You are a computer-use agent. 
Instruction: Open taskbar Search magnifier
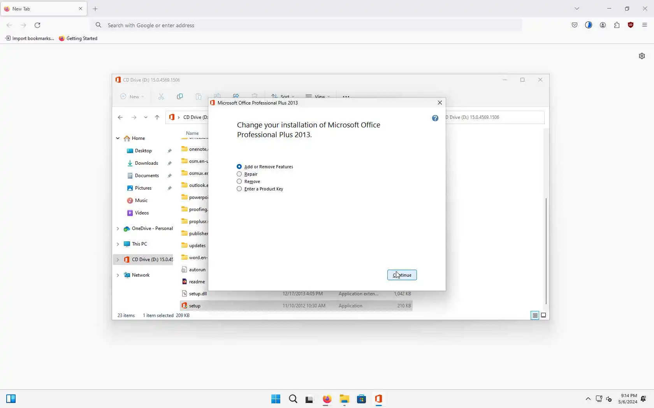coord(293,399)
